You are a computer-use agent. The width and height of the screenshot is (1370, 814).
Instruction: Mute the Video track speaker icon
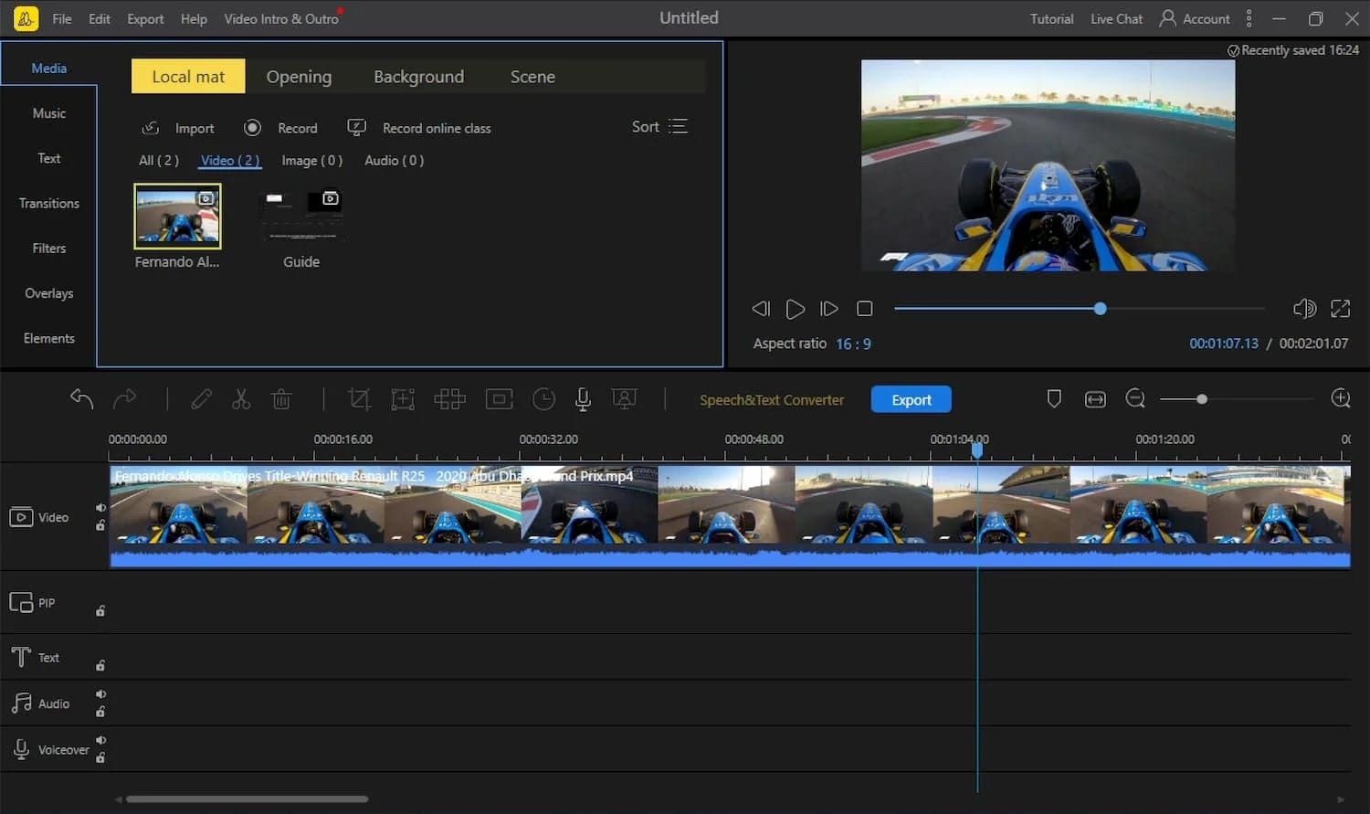100,508
